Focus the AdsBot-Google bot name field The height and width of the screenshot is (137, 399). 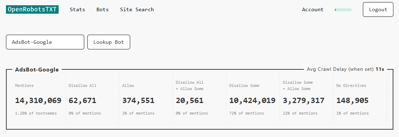45,42
